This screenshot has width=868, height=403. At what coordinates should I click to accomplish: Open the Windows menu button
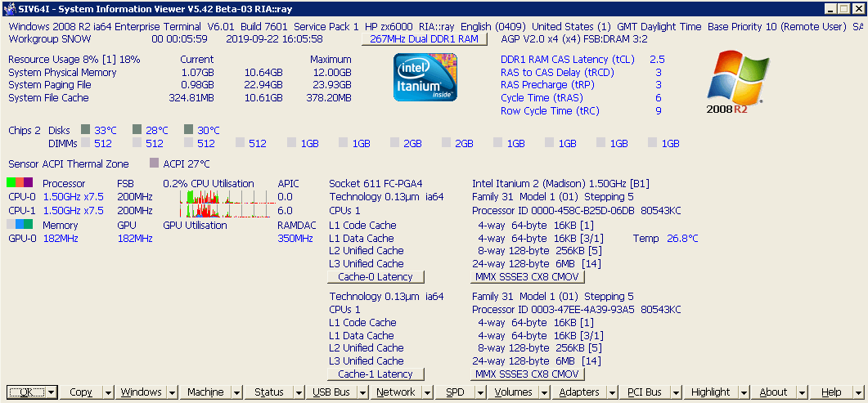142,392
